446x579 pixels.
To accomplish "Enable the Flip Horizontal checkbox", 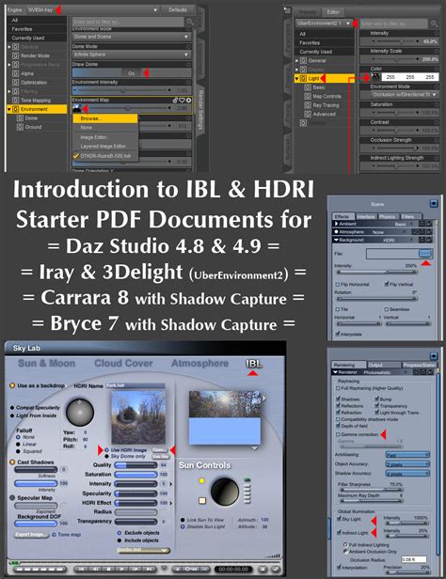I will coord(338,284).
